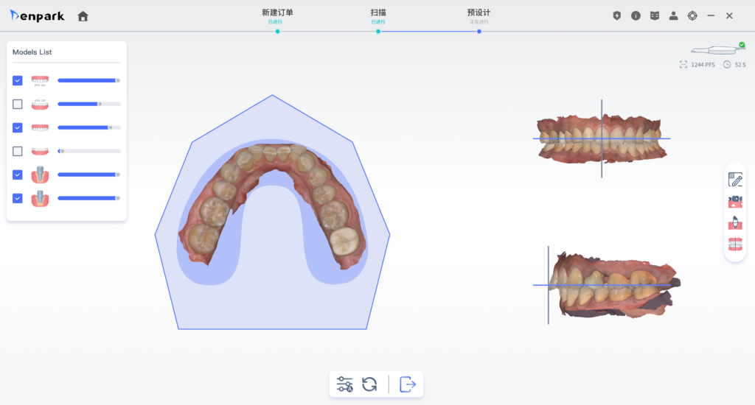Choose the single tooth implant tool
Screen dimensions: 755x405
(735, 222)
